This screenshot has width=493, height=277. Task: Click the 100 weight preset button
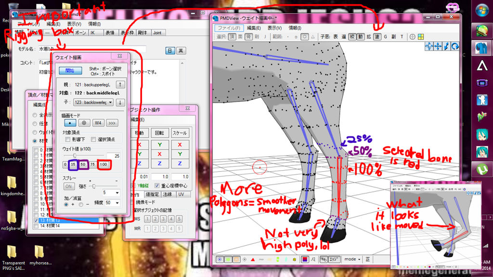(104, 164)
